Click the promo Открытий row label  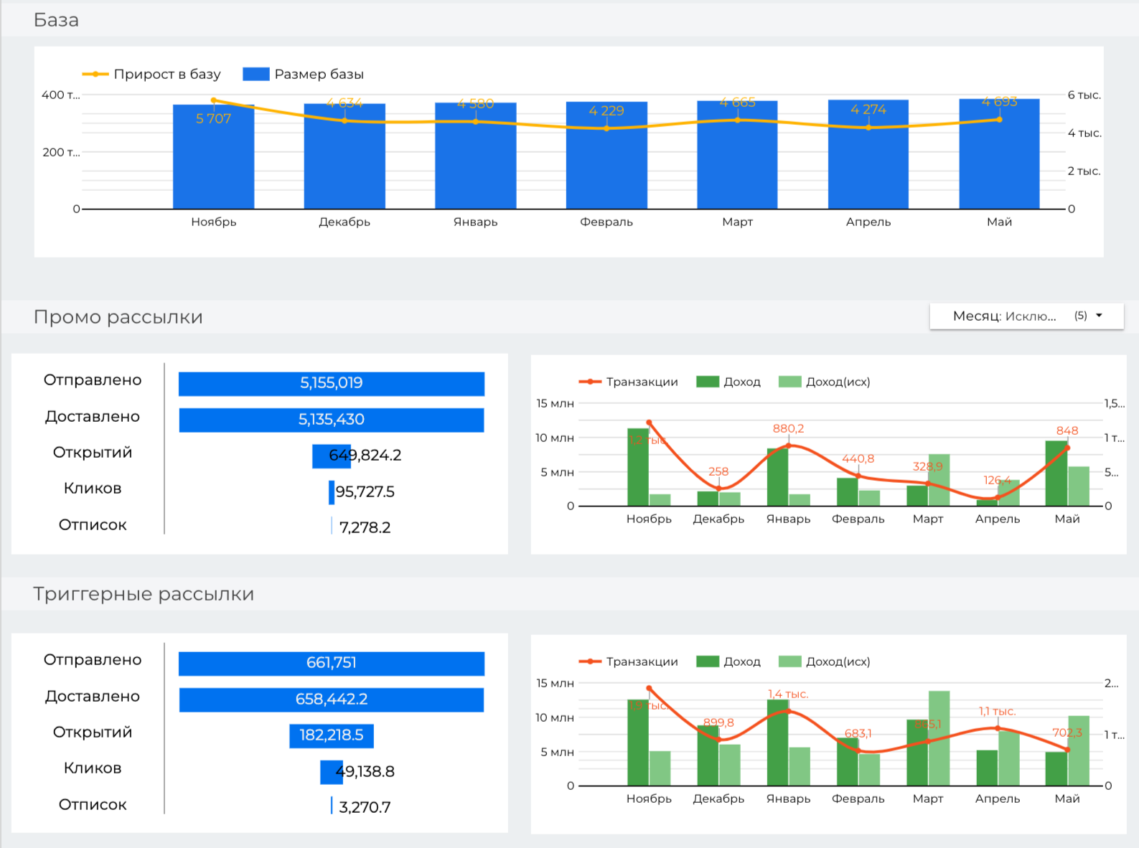[93, 452]
